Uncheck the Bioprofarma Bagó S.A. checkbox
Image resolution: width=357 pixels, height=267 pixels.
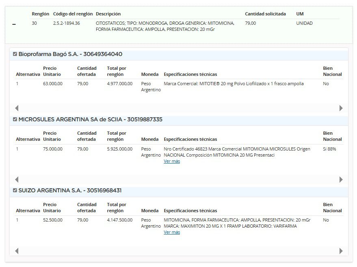click(x=15, y=54)
